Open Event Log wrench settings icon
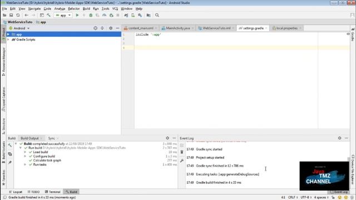The image size is (356, 200). [x=182, y=161]
